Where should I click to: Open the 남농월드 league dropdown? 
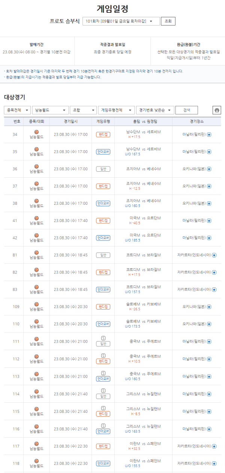point(50,110)
